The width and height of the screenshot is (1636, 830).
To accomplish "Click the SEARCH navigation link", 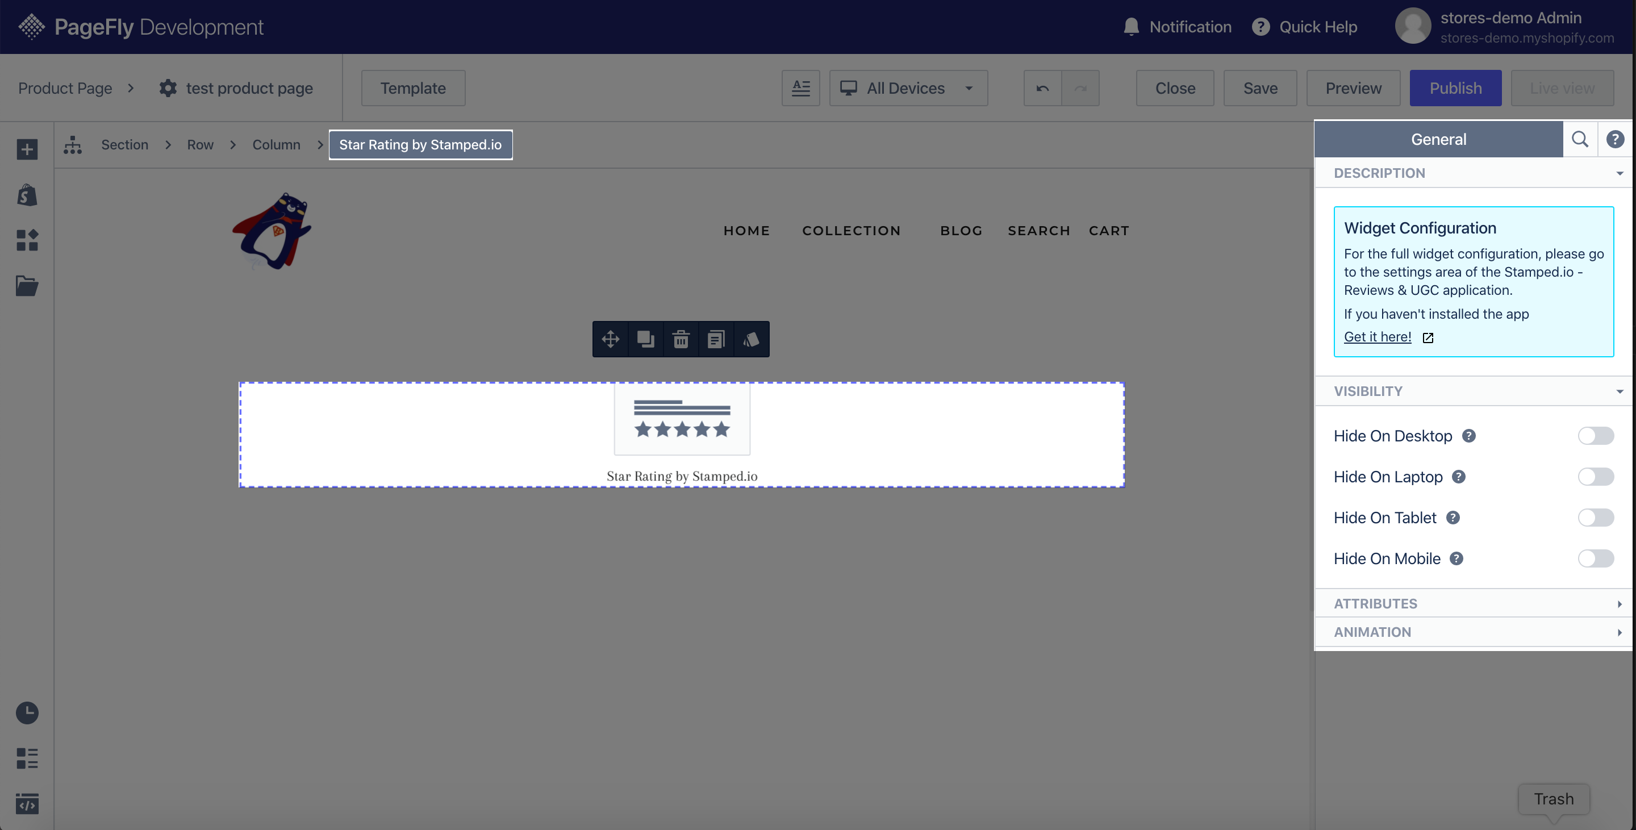I will point(1038,231).
